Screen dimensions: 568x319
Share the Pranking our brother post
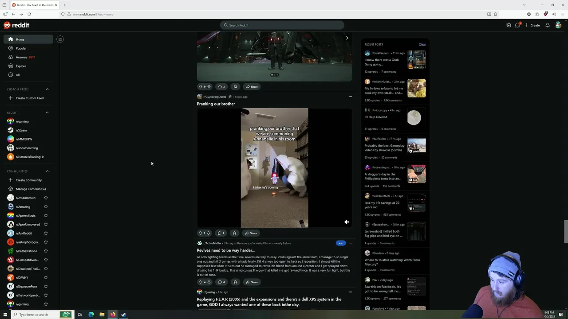click(251, 233)
